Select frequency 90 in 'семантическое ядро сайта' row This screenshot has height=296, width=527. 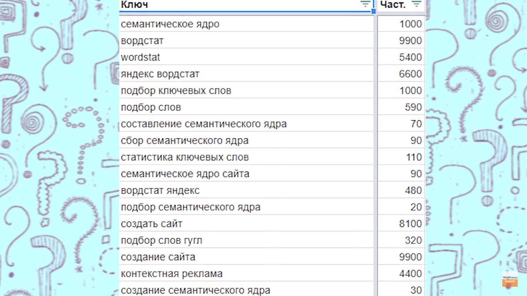pos(401,173)
